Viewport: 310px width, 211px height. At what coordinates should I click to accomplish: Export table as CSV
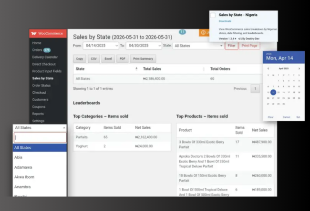coord(93,59)
